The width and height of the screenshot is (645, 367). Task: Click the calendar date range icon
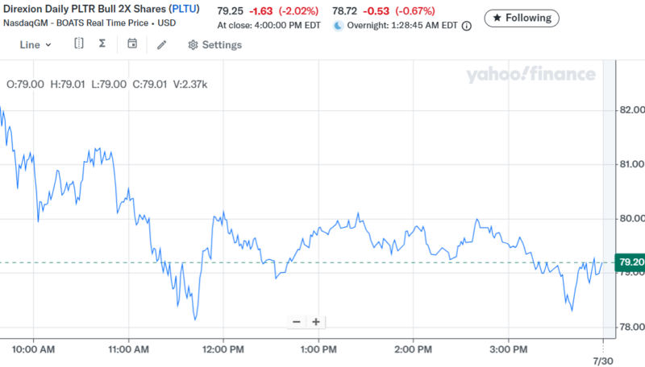(132, 44)
